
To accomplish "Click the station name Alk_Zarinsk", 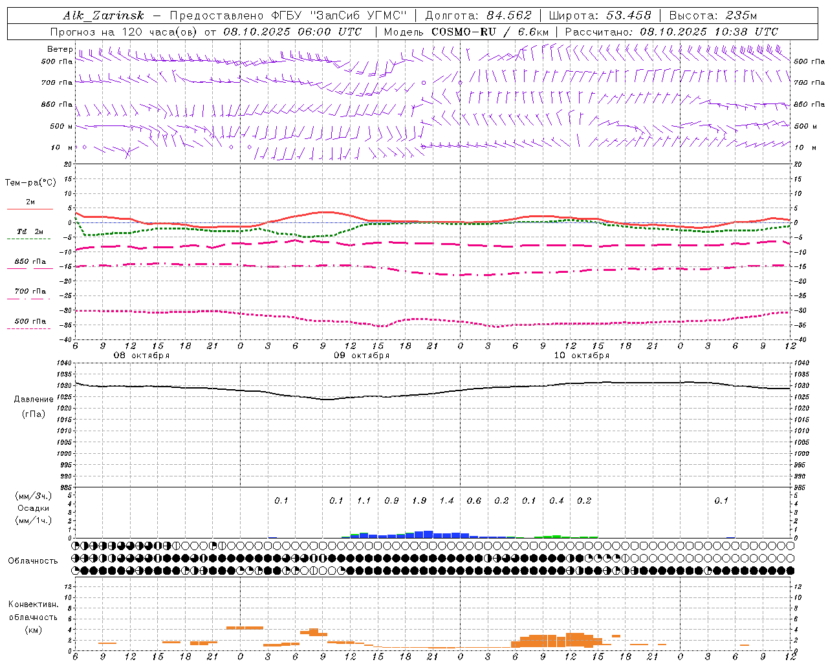I will (103, 16).
